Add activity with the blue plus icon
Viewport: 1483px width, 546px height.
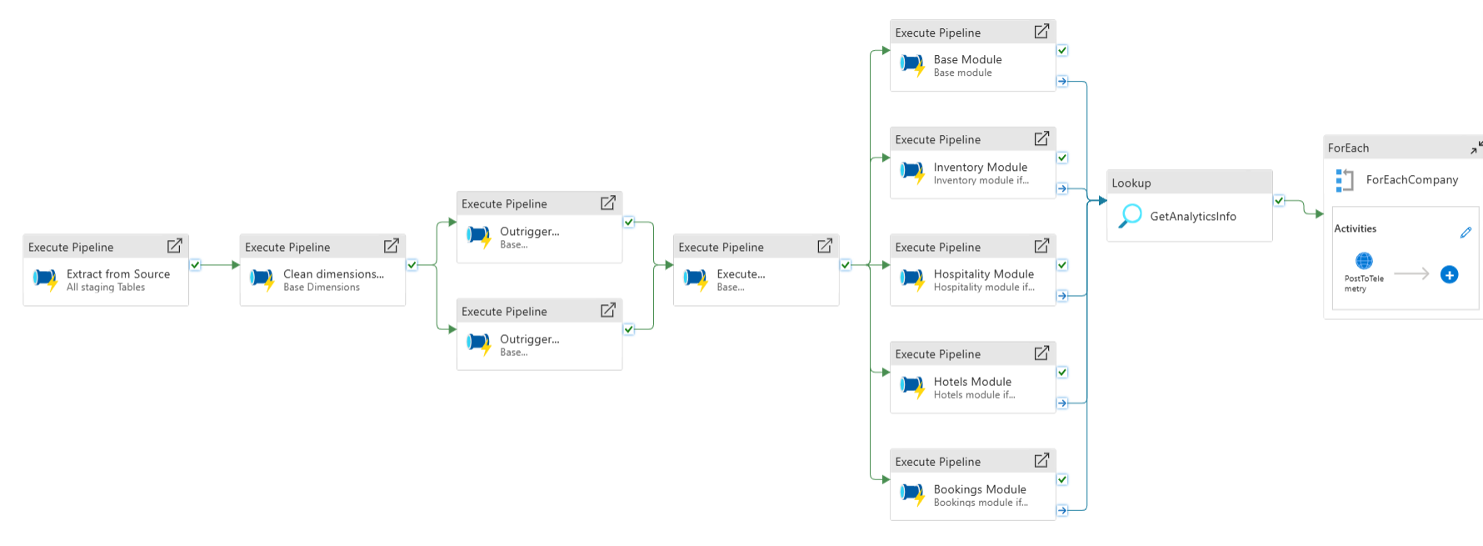click(x=1450, y=274)
